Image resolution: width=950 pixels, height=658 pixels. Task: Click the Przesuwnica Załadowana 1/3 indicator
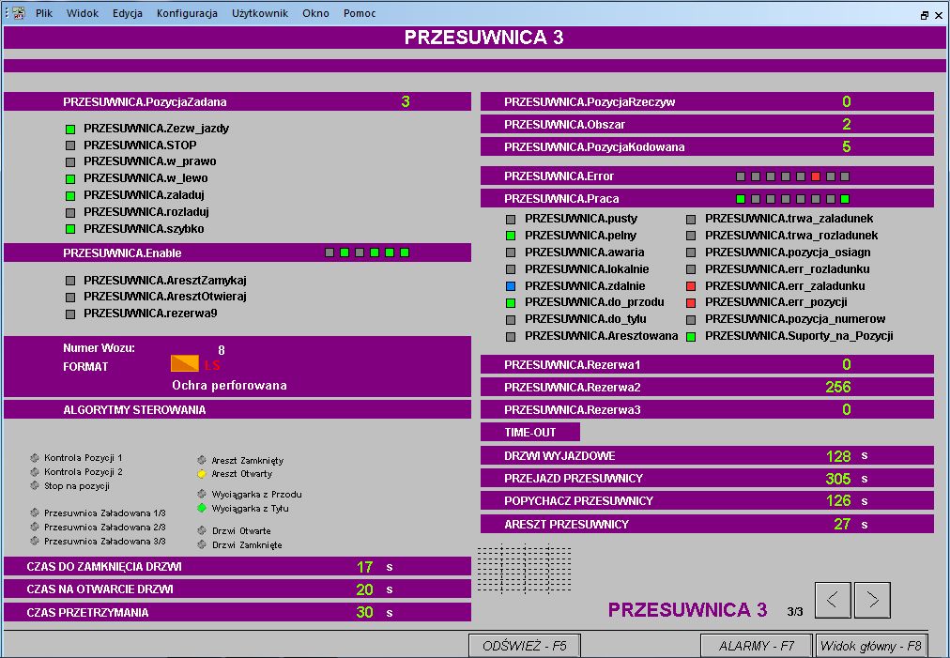[x=35, y=513]
